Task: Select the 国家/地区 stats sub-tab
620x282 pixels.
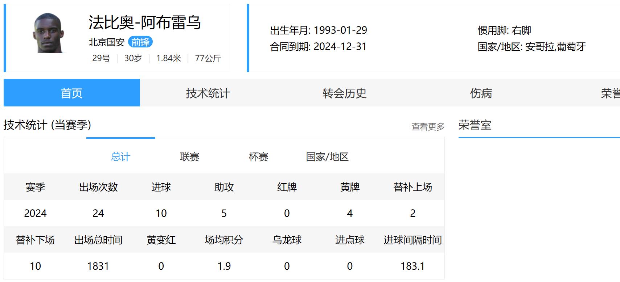Action: 327,157
